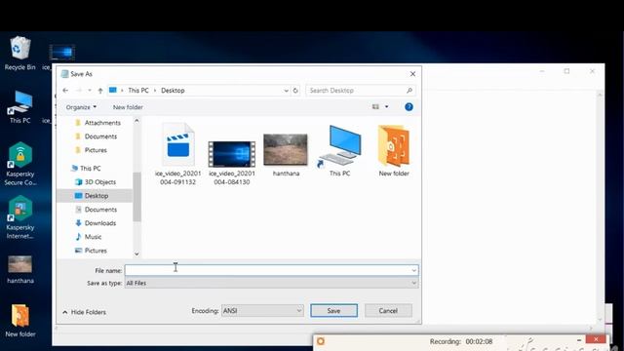Select the This PC shortcut in file list
This screenshot has height=351, width=624.
tap(340, 151)
